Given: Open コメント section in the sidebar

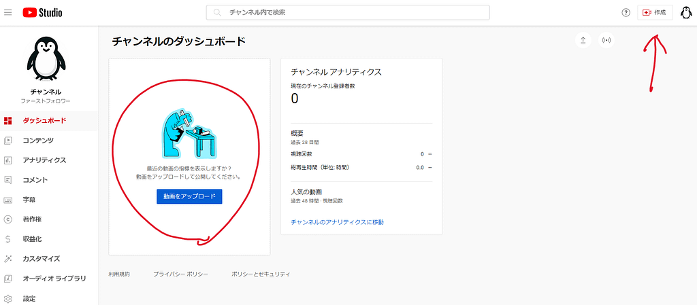Looking at the screenshot, I should 35,180.
